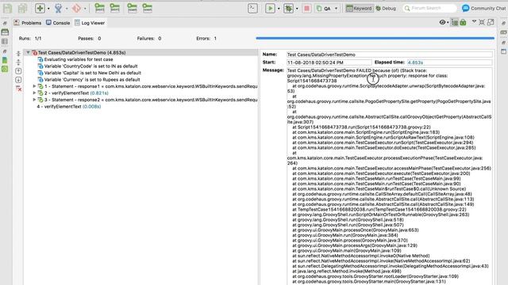
Task: Click the second Record key icon
Action: [114, 8]
